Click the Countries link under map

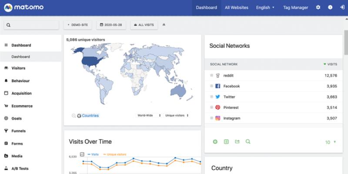click(90, 116)
